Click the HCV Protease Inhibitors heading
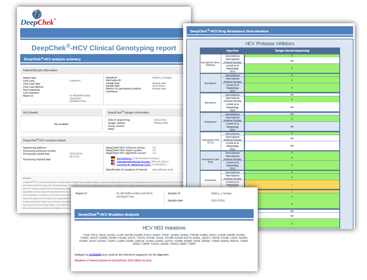 [x=270, y=43]
